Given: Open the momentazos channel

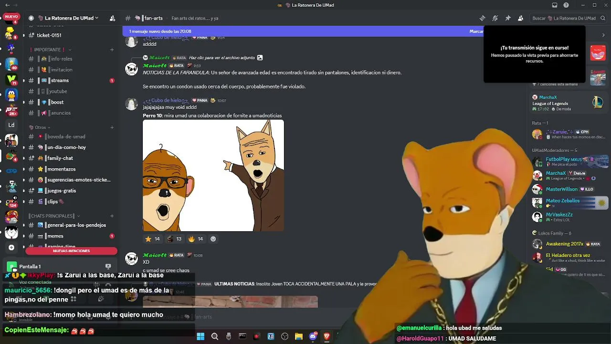Looking at the screenshot, I should coord(72,169).
